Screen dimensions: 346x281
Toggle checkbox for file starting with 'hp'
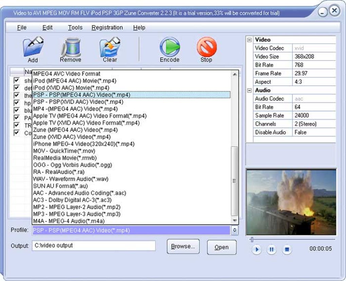(16, 103)
